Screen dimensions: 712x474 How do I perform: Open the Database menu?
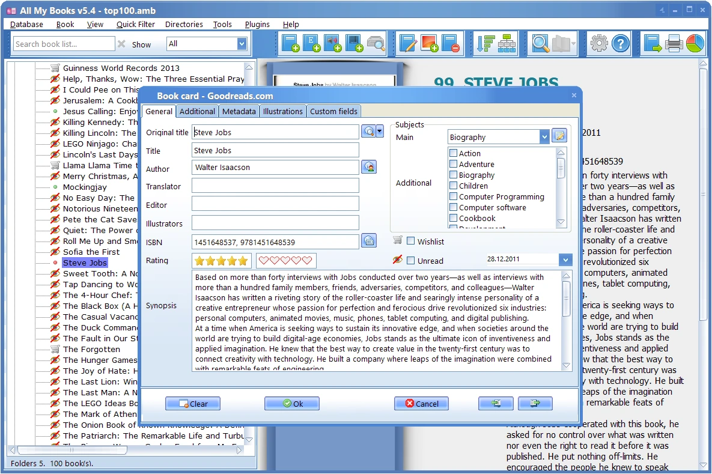click(27, 25)
